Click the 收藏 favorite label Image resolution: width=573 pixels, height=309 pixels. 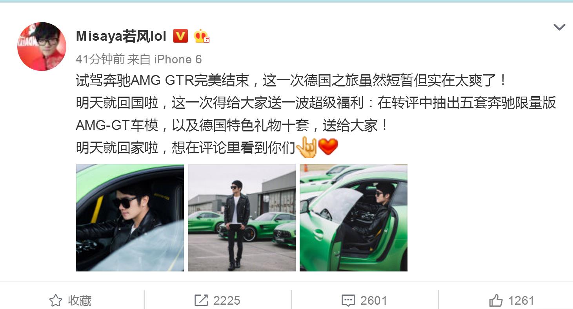point(80,300)
